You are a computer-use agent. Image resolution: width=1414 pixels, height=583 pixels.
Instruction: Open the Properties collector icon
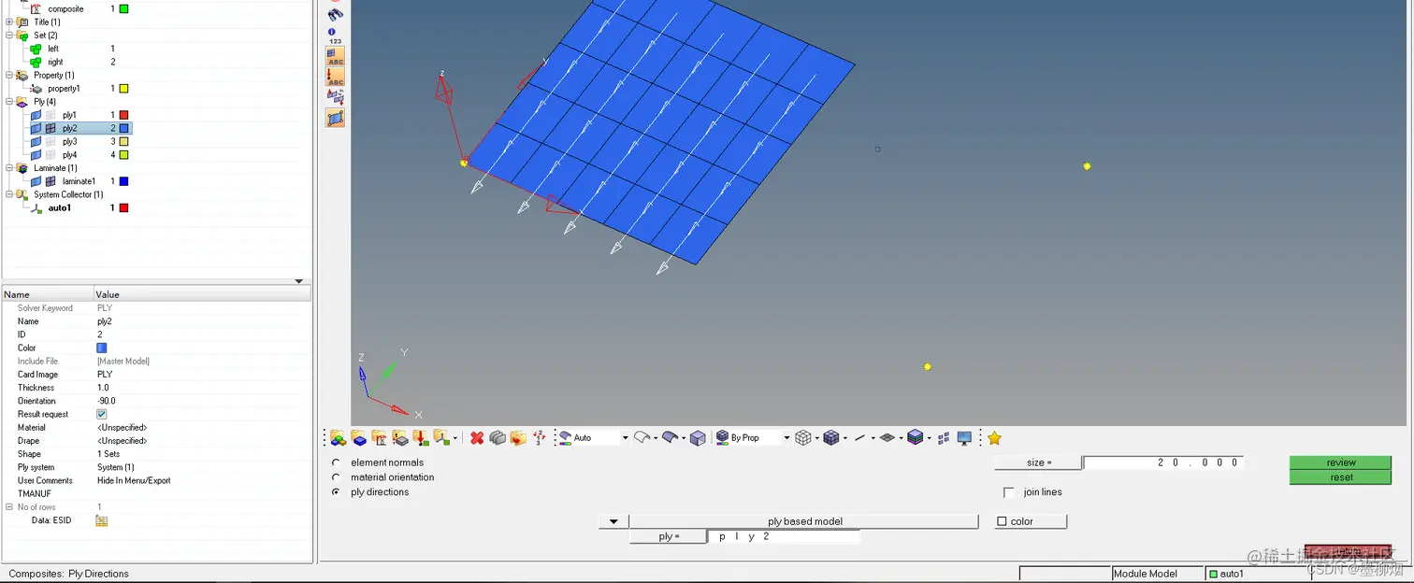tap(400, 437)
